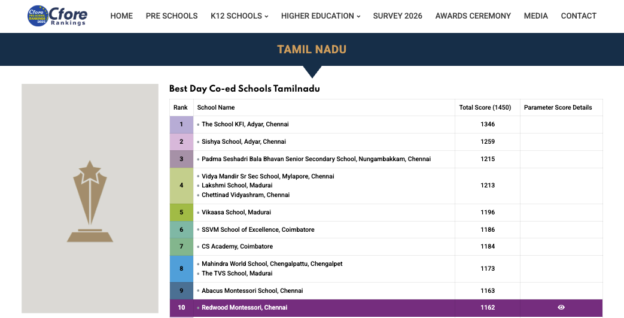624x318 pixels.
Task: Click The School KFI, Adyar entry
Action: pos(245,125)
